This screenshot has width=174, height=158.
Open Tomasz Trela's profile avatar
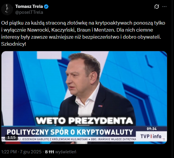7,9
